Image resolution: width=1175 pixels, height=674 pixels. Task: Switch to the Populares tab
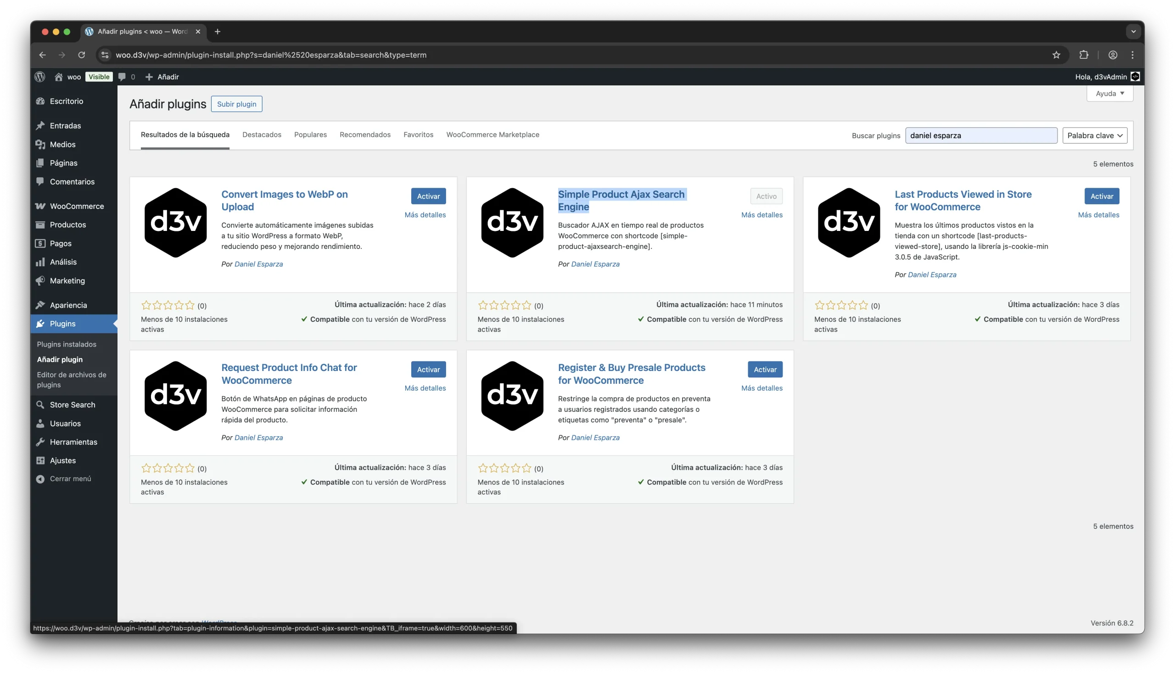coord(310,135)
